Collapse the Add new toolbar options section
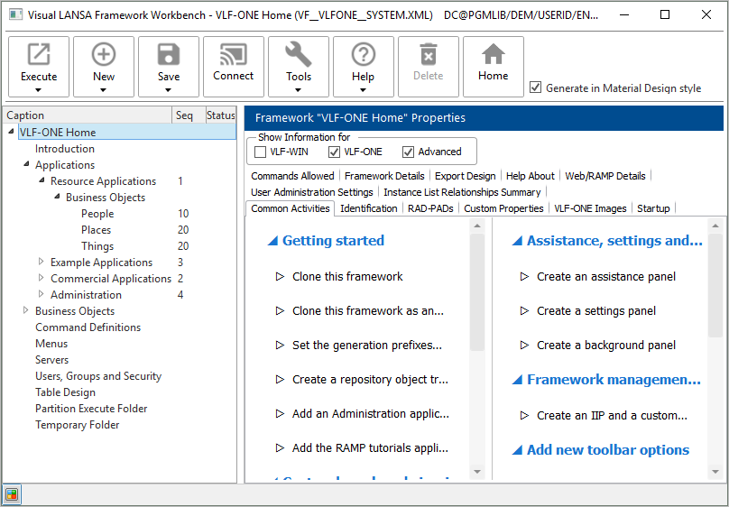This screenshot has height=507, width=729. click(517, 450)
